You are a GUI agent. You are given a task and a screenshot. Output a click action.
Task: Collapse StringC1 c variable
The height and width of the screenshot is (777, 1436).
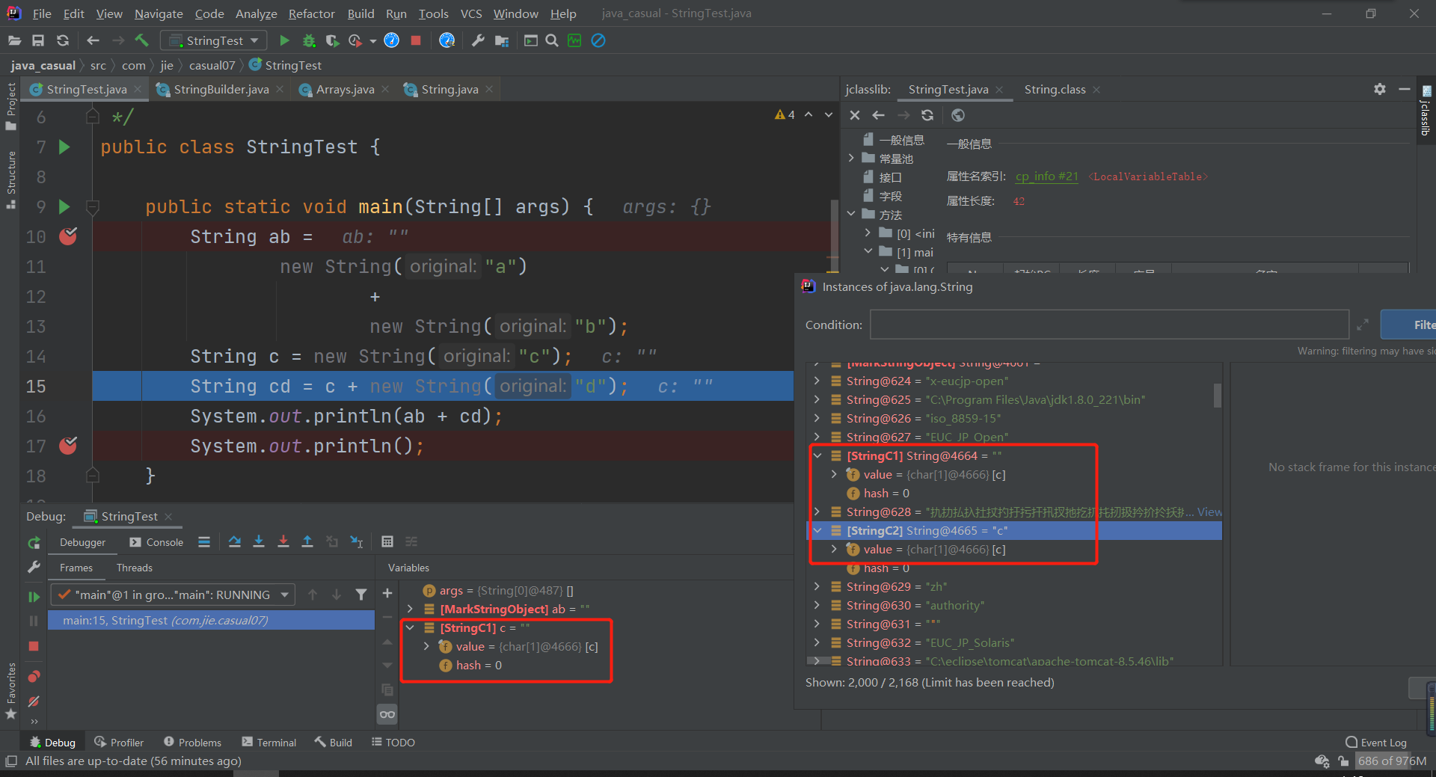tap(411, 627)
